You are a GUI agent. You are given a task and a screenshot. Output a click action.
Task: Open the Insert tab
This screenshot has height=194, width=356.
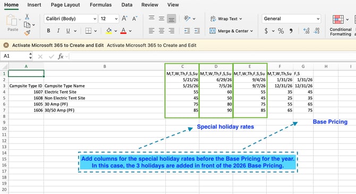click(35, 5)
